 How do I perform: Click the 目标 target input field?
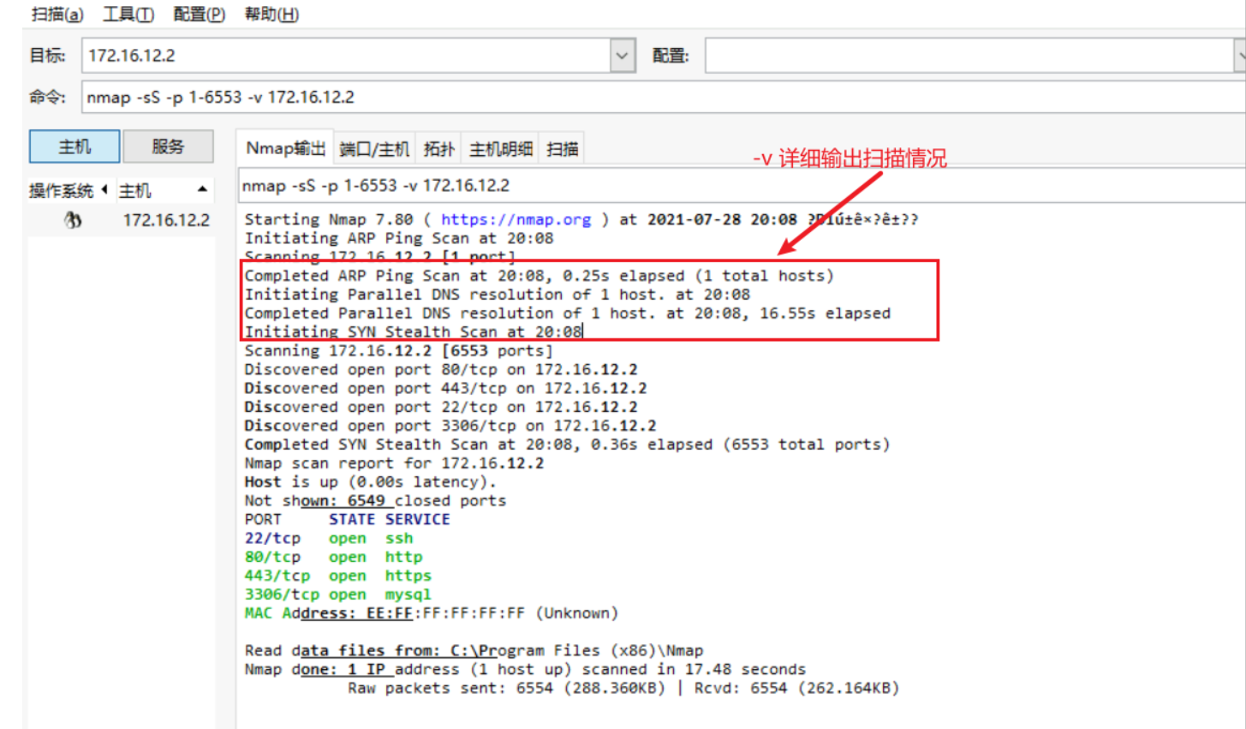tap(346, 56)
